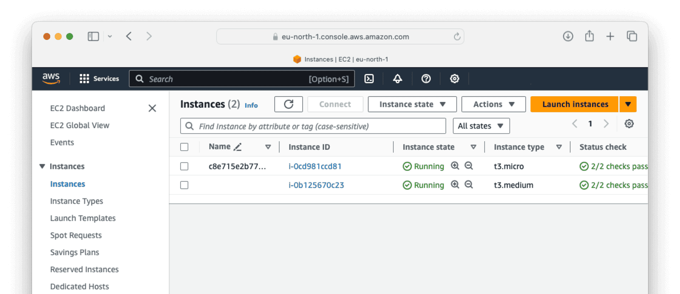Sort by Instance state column arrow

pos(473,147)
